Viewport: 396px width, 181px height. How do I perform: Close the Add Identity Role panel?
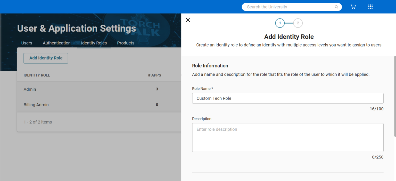click(188, 20)
